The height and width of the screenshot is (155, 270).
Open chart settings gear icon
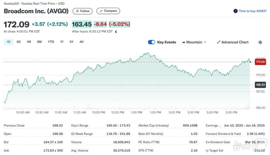click(260, 42)
